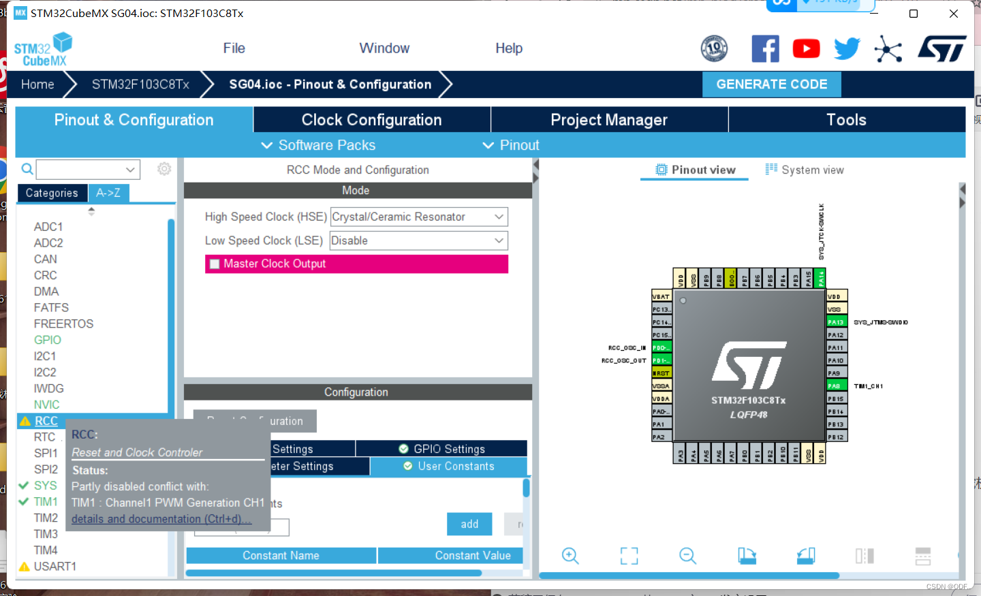Image resolution: width=981 pixels, height=596 pixels.
Task: Click the ST community network icon
Action: click(x=888, y=49)
